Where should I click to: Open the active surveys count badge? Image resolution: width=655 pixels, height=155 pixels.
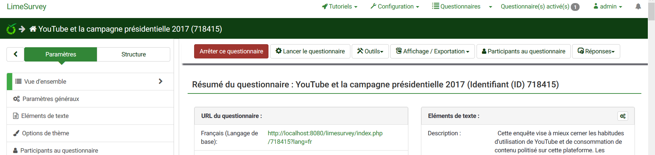pos(575,7)
